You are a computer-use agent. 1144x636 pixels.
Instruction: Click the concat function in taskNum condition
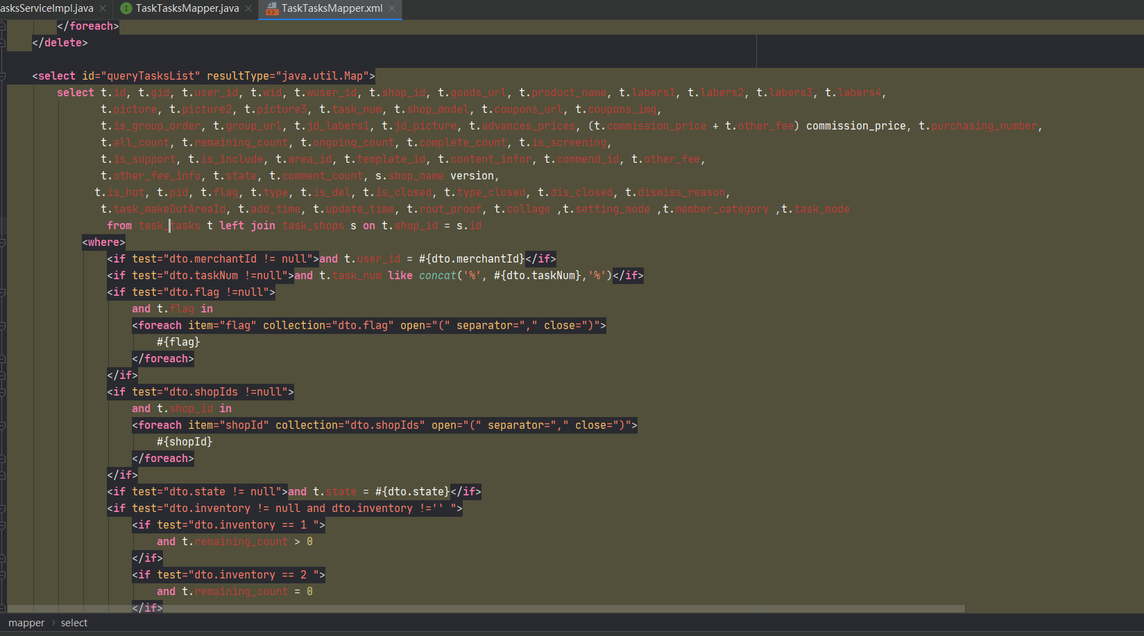tap(437, 276)
